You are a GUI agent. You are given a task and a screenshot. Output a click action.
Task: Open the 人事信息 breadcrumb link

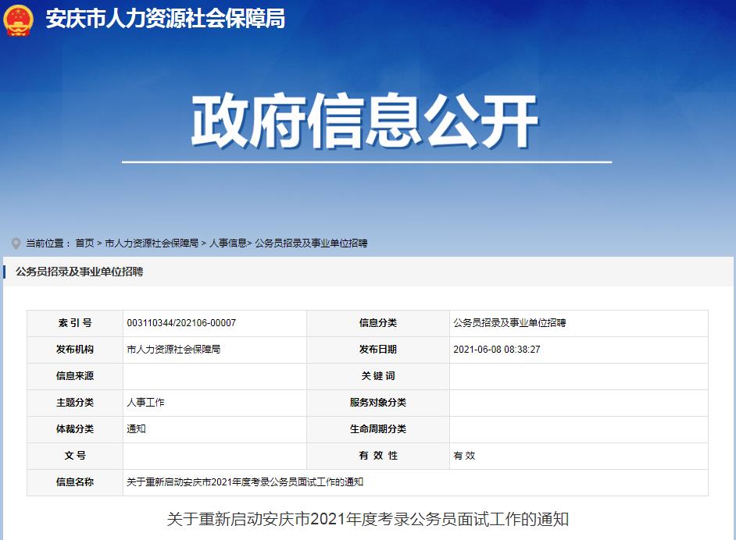[x=227, y=243]
